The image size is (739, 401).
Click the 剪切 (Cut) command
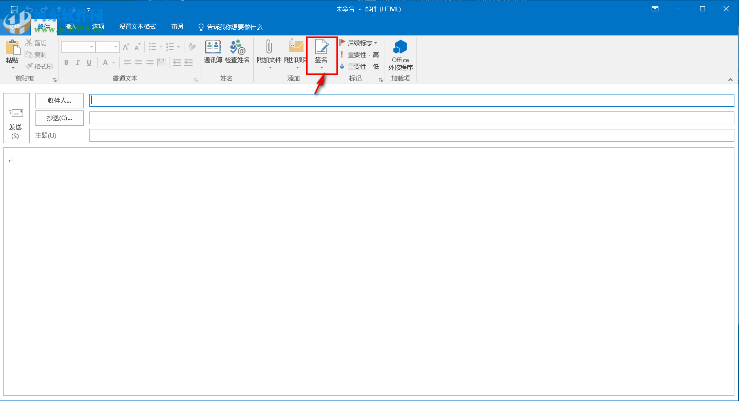(36, 43)
